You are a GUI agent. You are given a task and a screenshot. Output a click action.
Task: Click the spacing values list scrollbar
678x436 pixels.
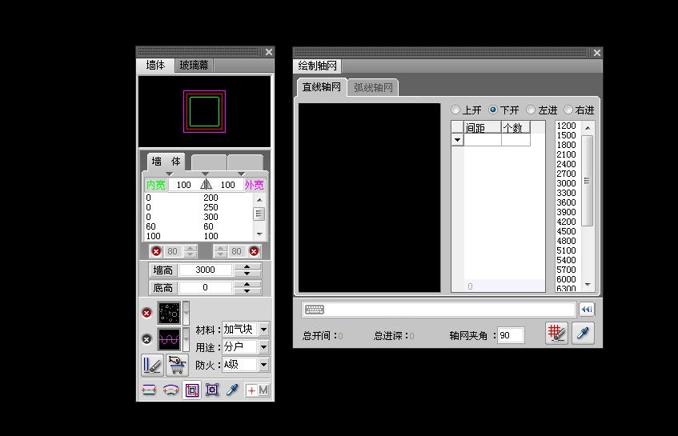tap(588, 206)
